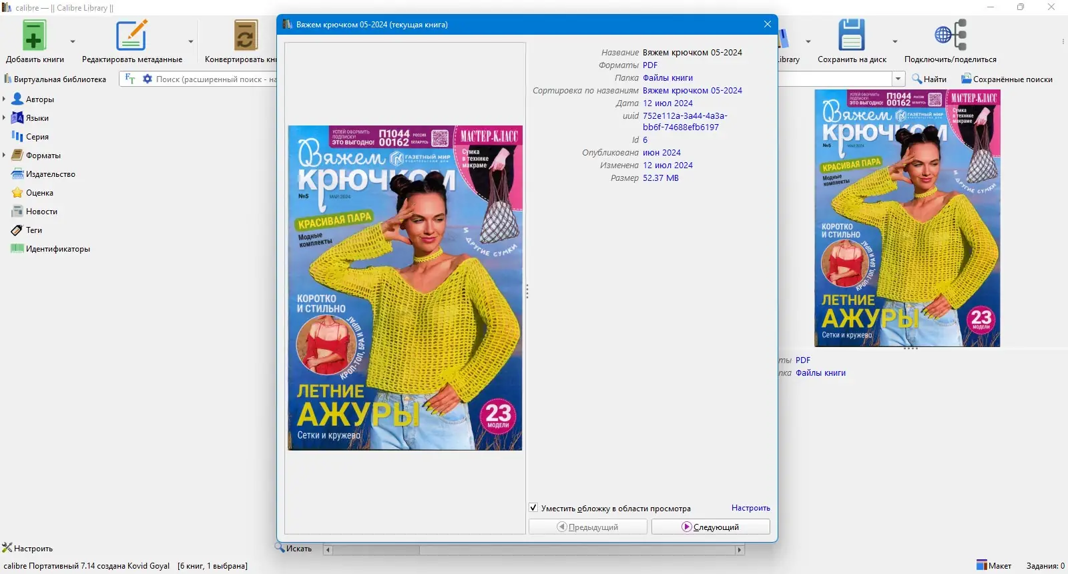Select the Identifiers category

[x=58, y=249]
